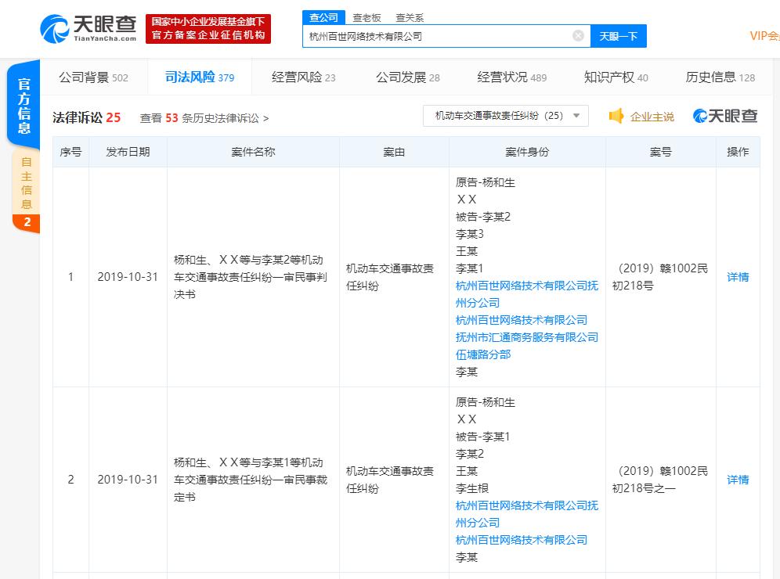
Task: Click inside the company name search field
Action: (439, 35)
